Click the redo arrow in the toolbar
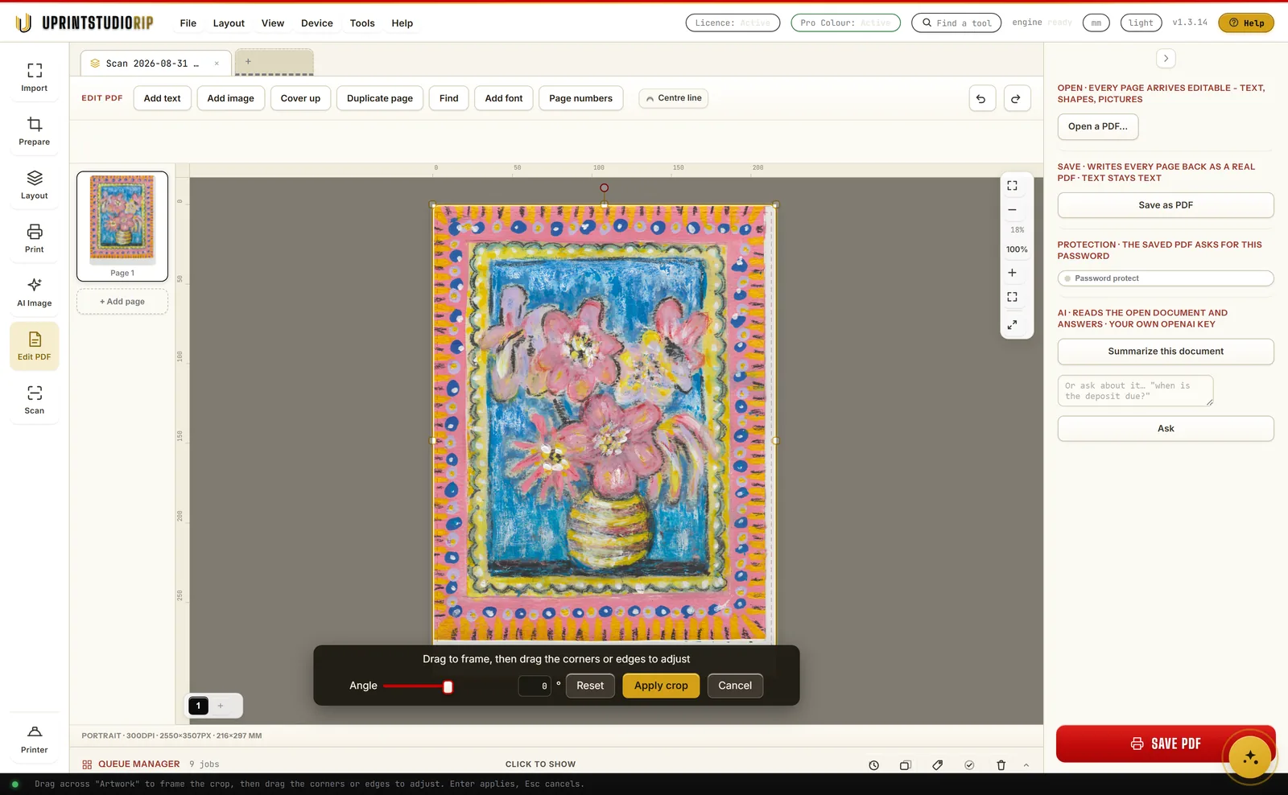This screenshot has width=1288, height=795. coord(1017,98)
